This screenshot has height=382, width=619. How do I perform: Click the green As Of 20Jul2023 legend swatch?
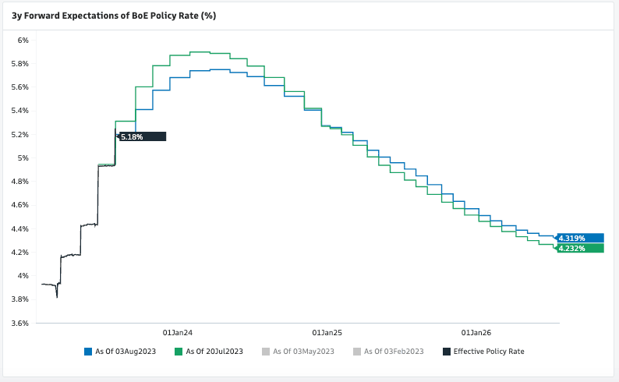pos(179,352)
